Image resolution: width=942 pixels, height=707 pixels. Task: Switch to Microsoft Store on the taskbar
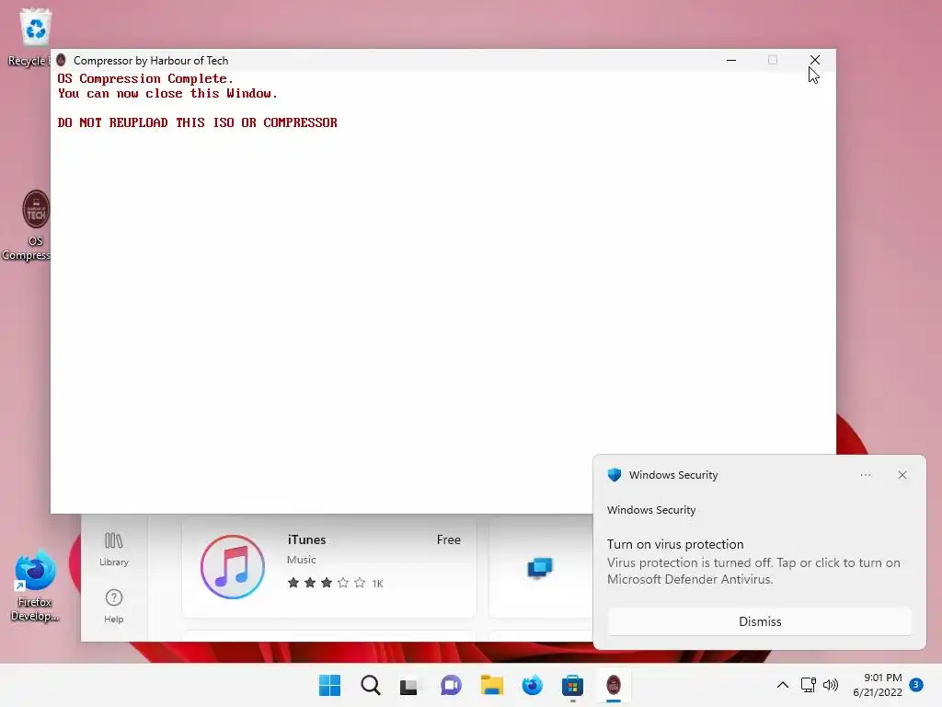[572, 685]
